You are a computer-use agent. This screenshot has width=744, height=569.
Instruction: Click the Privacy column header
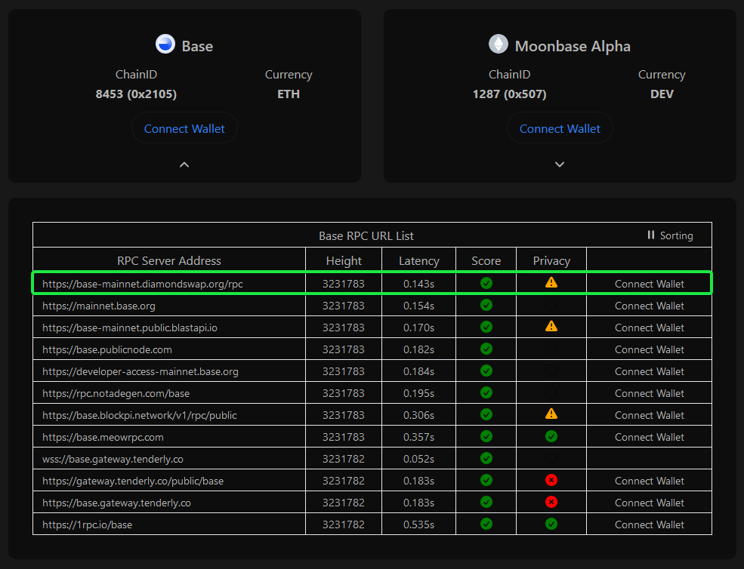pos(551,261)
